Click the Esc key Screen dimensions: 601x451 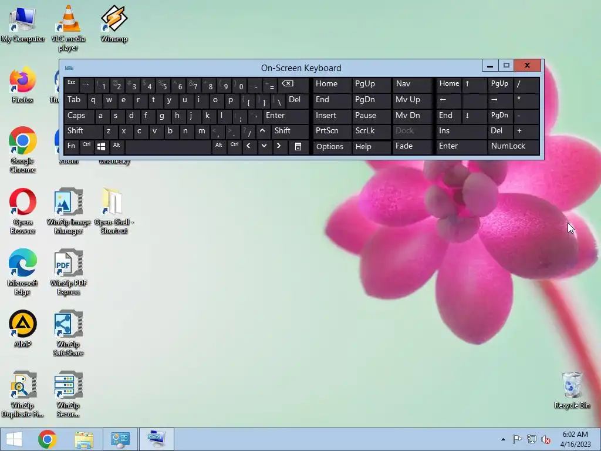pyautogui.click(x=71, y=85)
